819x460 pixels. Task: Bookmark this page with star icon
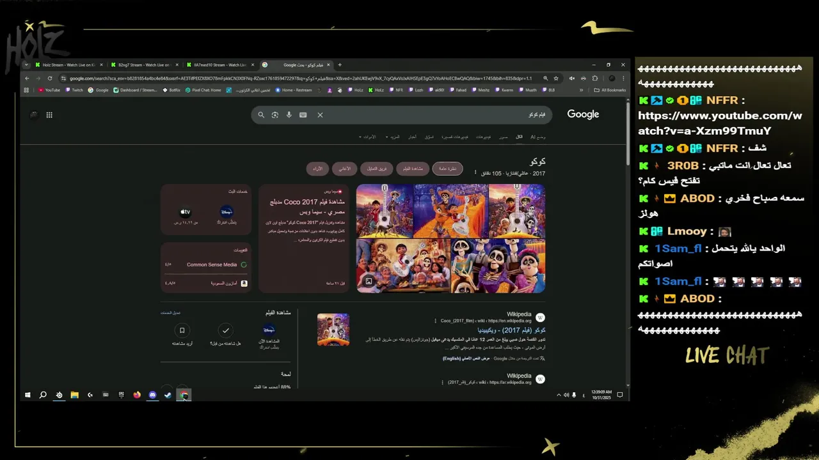[556, 79]
